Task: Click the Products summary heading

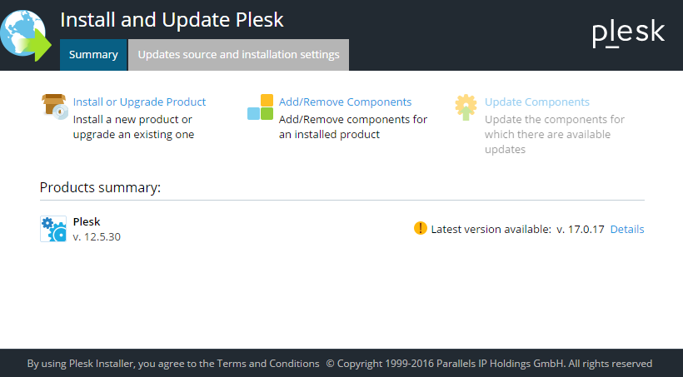Action: click(100, 187)
